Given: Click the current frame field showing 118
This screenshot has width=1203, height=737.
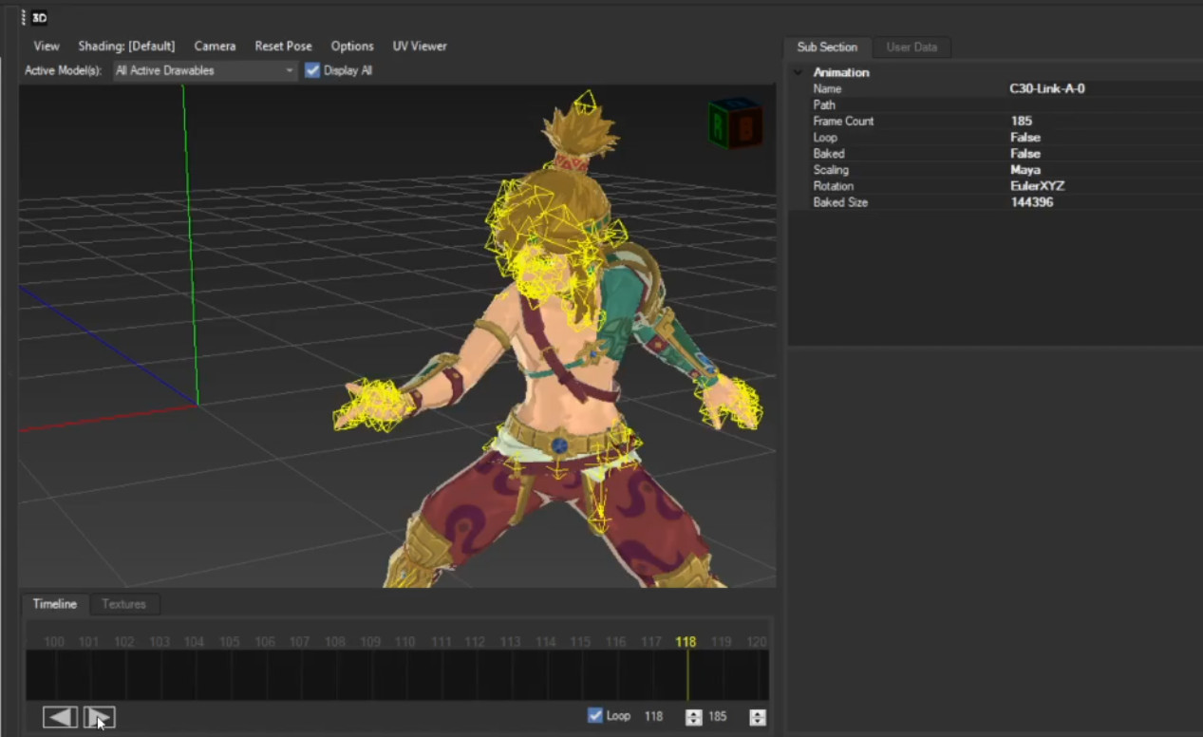Looking at the screenshot, I should point(653,715).
